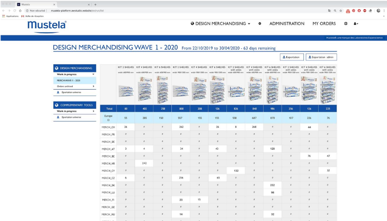Click the settings gear icon in the navbar
This screenshot has width=387, height=221.
click(x=260, y=24)
